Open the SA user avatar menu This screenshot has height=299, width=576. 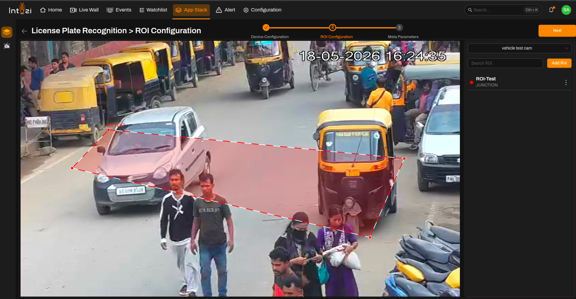coord(566,10)
